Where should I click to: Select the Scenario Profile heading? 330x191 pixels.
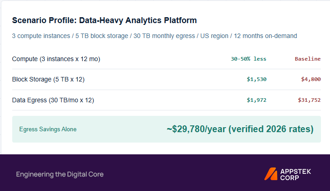[x=105, y=20]
